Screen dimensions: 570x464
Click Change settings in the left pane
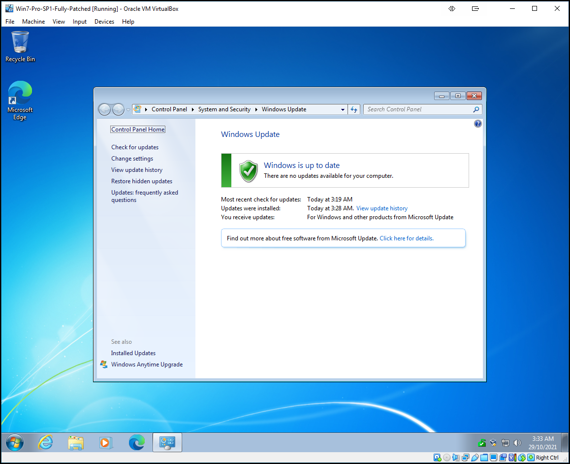[x=132, y=159]
